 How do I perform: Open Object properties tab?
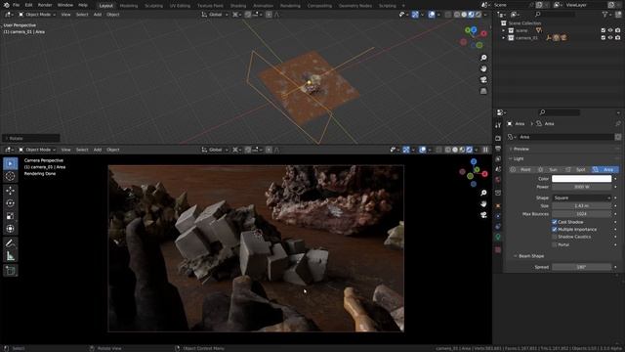pyautogui.click(x=498, y=206)
